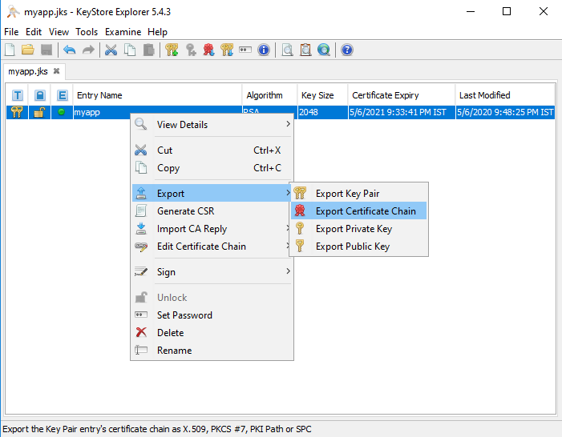Close the myapp.jks tab
Screen dimensions: 562x437
[x=56, y=71]
